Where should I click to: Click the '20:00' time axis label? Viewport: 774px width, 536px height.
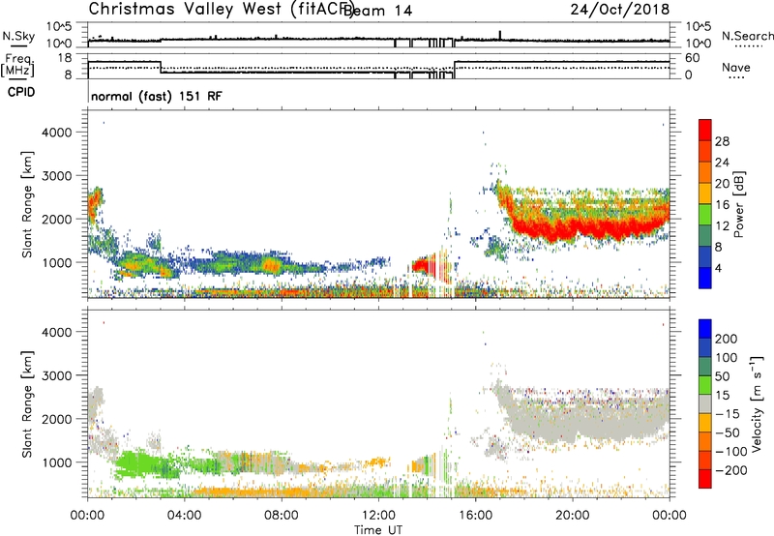[x=572, y=516]
